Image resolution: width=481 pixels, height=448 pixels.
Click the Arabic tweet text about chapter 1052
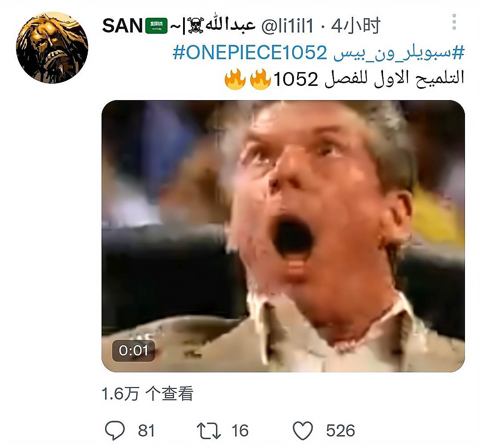coord(369,79)
